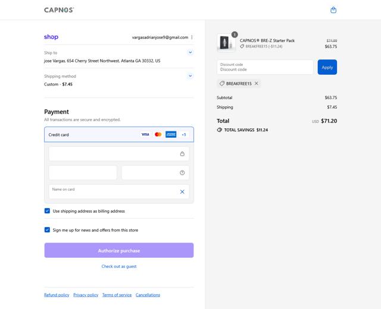Click the Shop Pay logo
Screen dimensions: 381x309
coord(51,37)
